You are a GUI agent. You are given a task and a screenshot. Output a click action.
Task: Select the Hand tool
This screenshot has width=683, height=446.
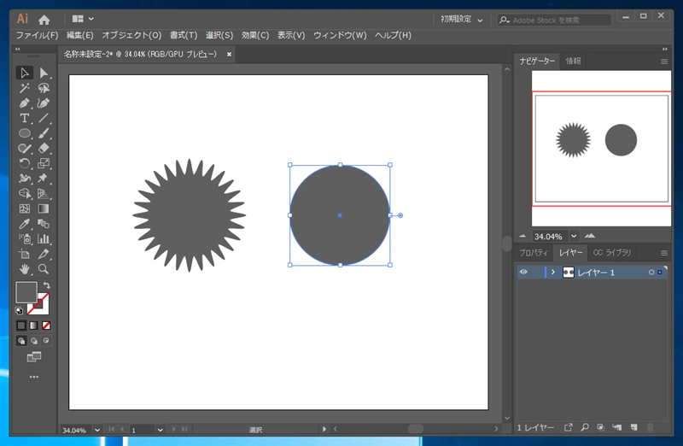pos(25,269)
